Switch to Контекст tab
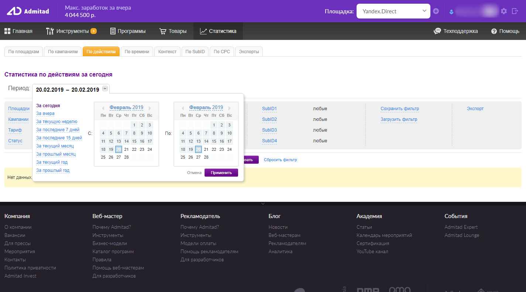The image size is (526, 292). 168,52
